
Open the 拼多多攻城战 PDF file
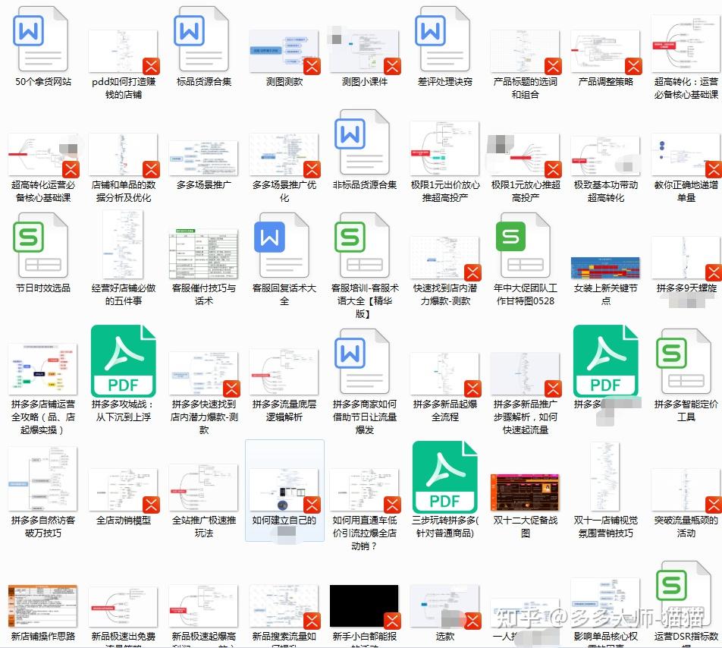click(123, 361)
